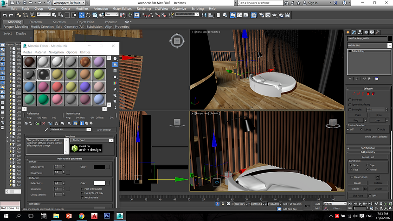Select Element sub-object level icon

coord(373,94)
